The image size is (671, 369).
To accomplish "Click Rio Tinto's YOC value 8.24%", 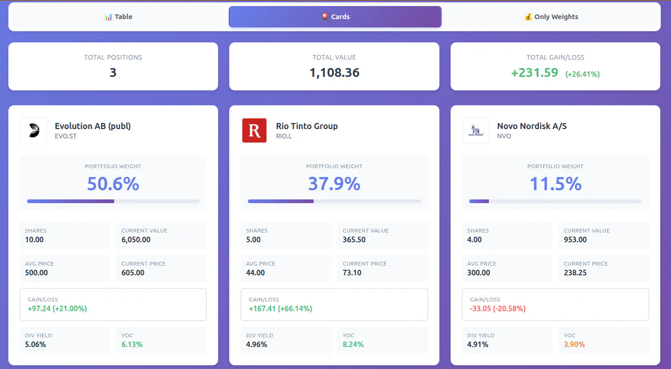I will tap(353, 344).
